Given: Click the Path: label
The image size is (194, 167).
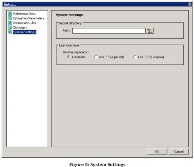Looking at the screenshot, I should (66, 31).
